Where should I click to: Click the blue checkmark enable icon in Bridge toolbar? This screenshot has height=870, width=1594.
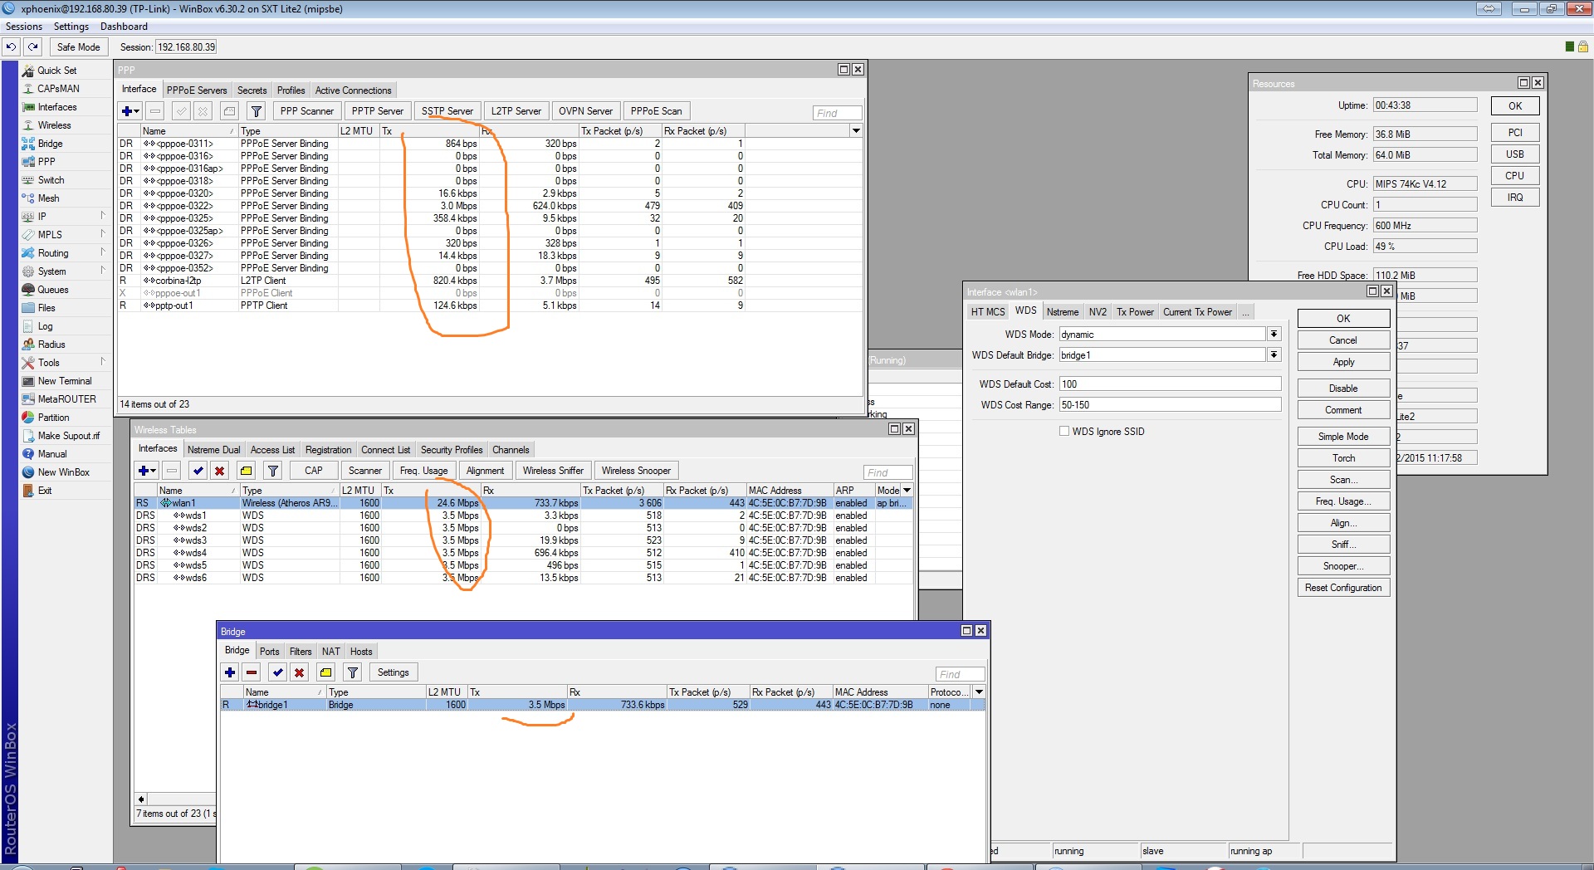tap(277, 672)
